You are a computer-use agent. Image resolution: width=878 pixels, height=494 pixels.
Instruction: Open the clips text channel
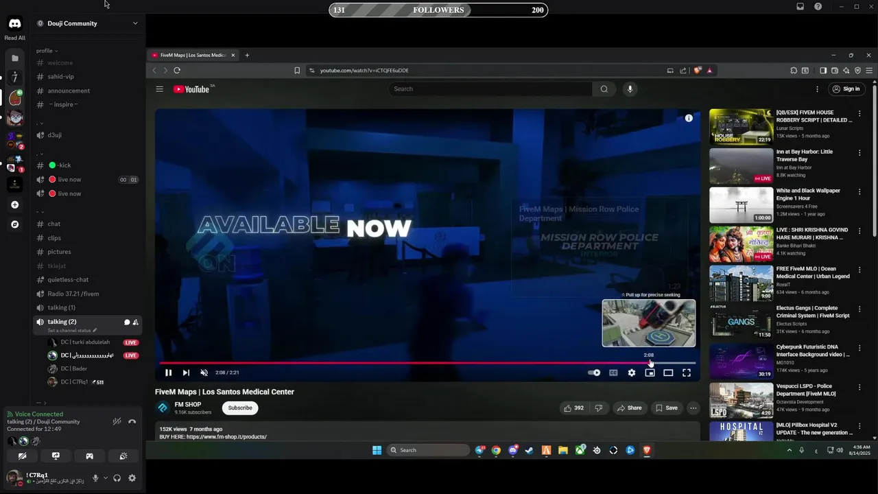(x=54, y=238)
